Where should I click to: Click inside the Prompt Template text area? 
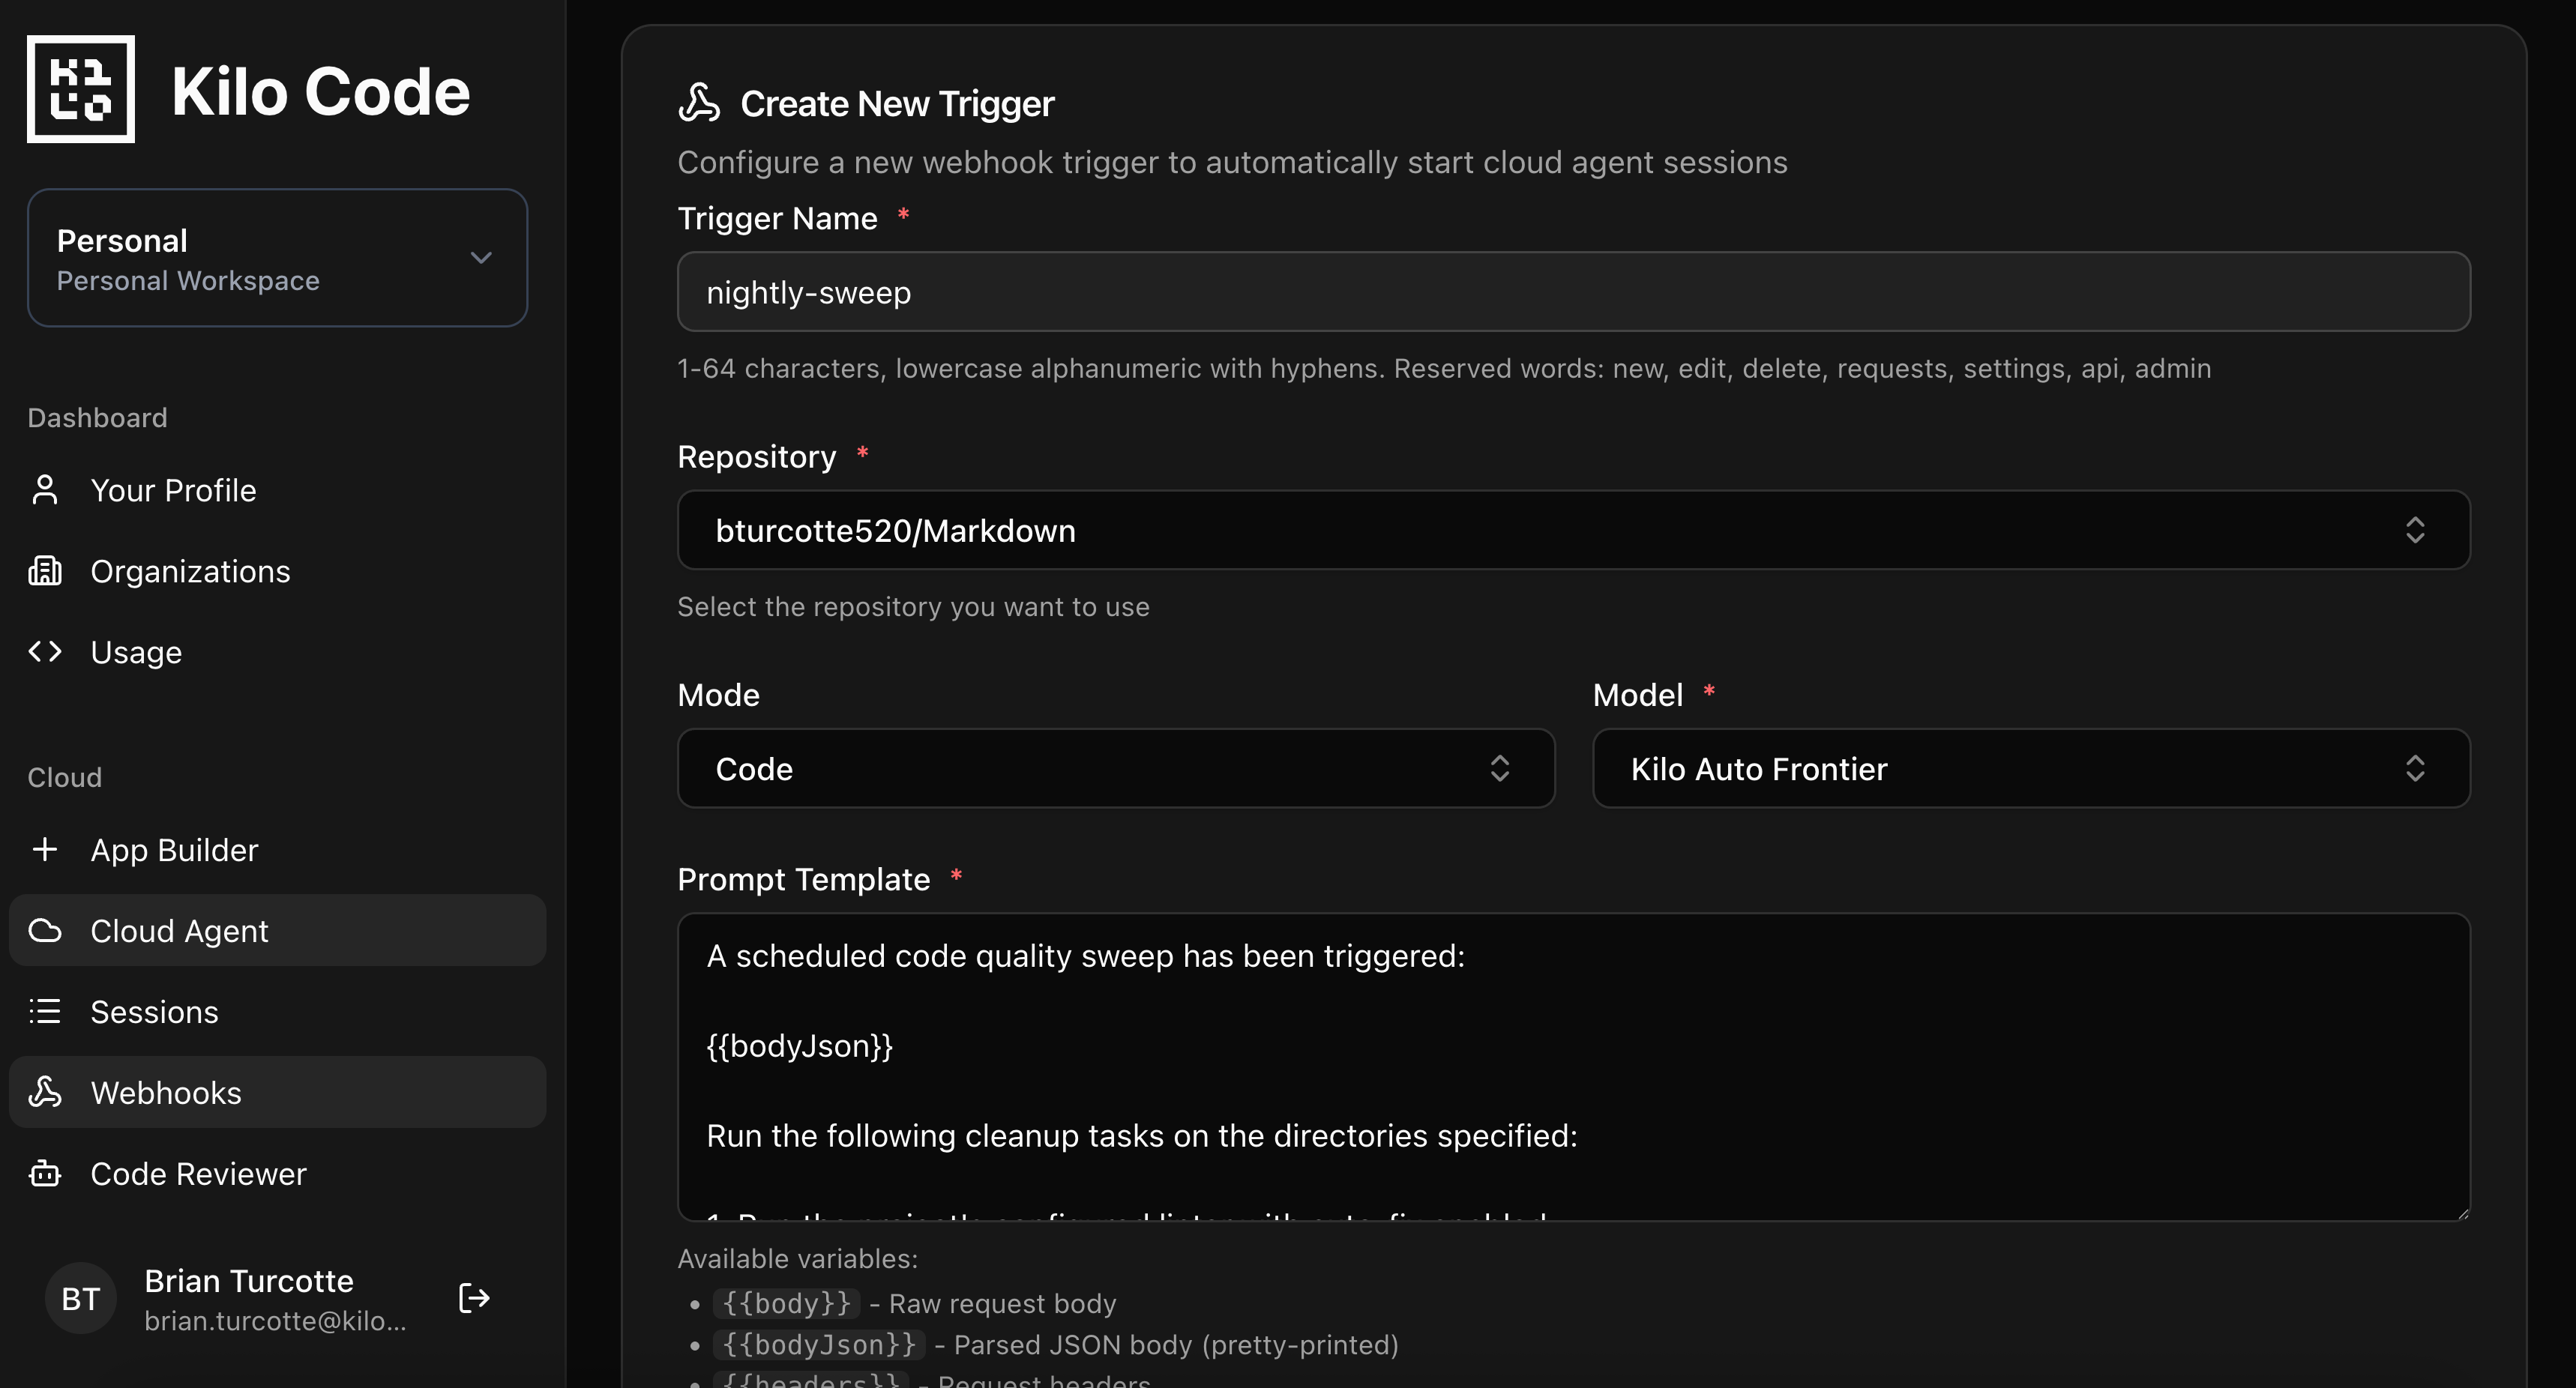[1573, 1065]
